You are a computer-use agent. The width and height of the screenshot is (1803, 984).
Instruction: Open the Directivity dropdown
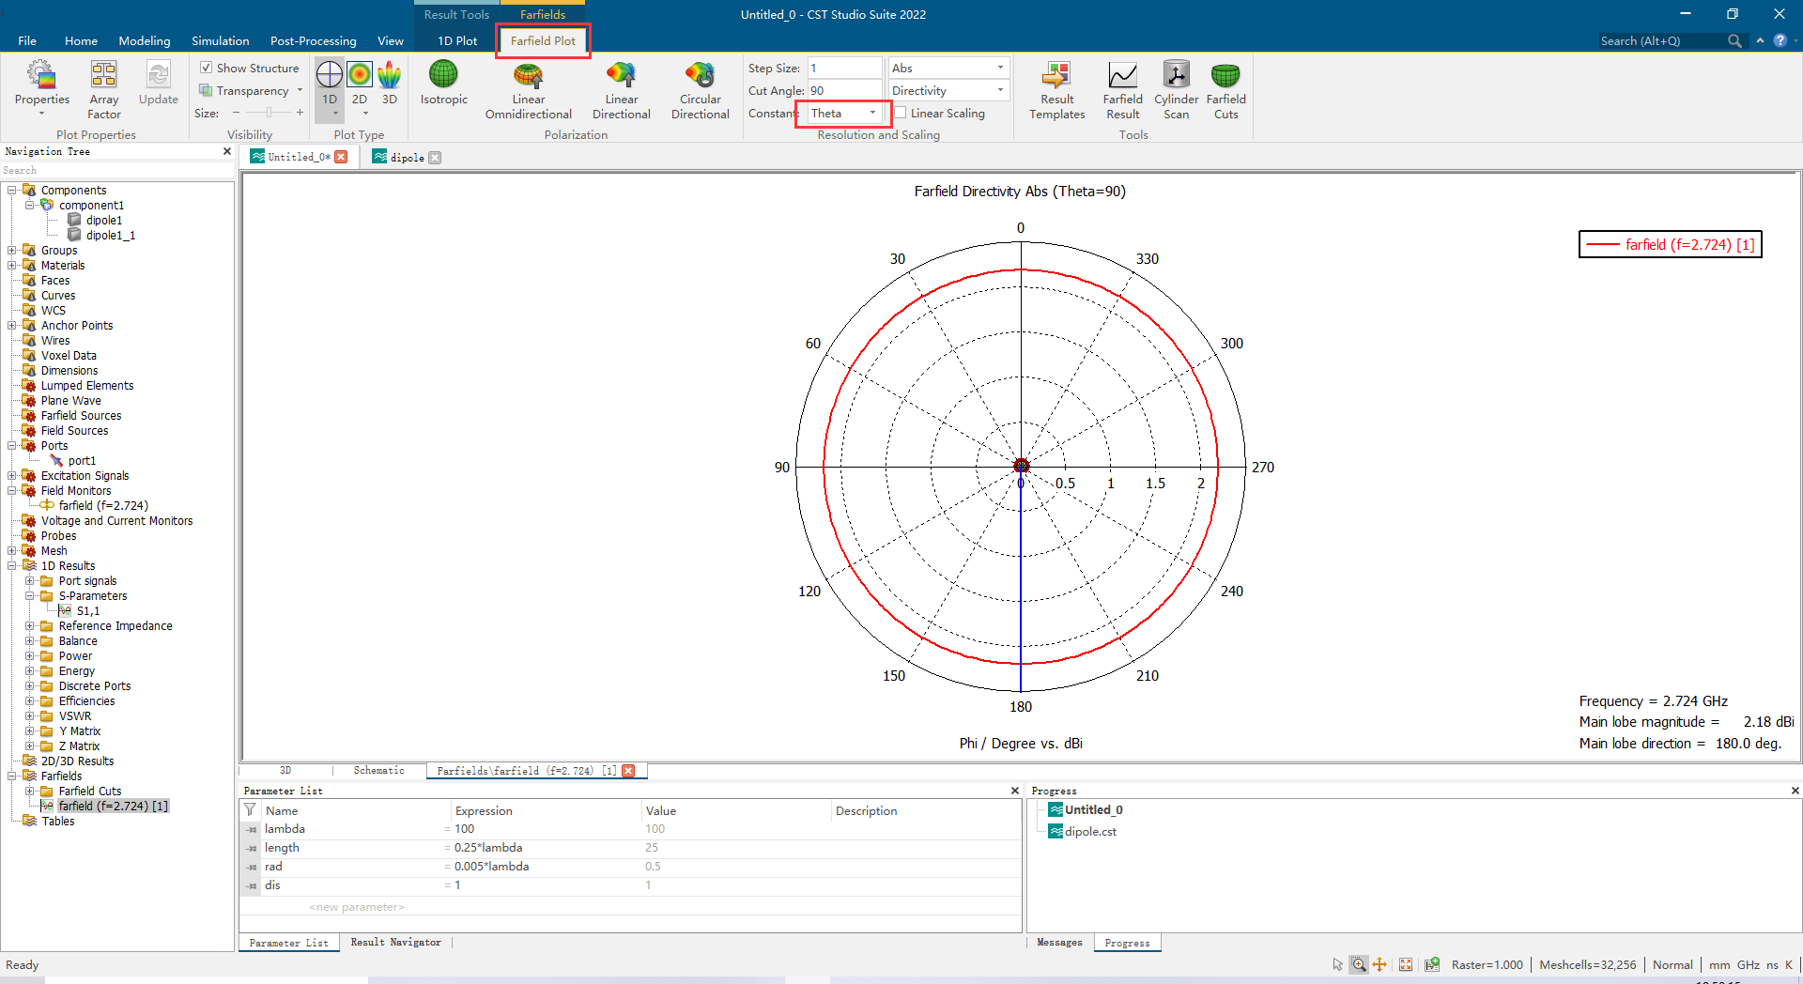pyautogui.click(x=948, y=90)
